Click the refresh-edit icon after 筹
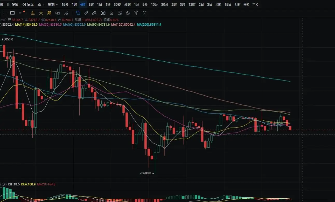The image size is (335, 202). coord(58,13)
